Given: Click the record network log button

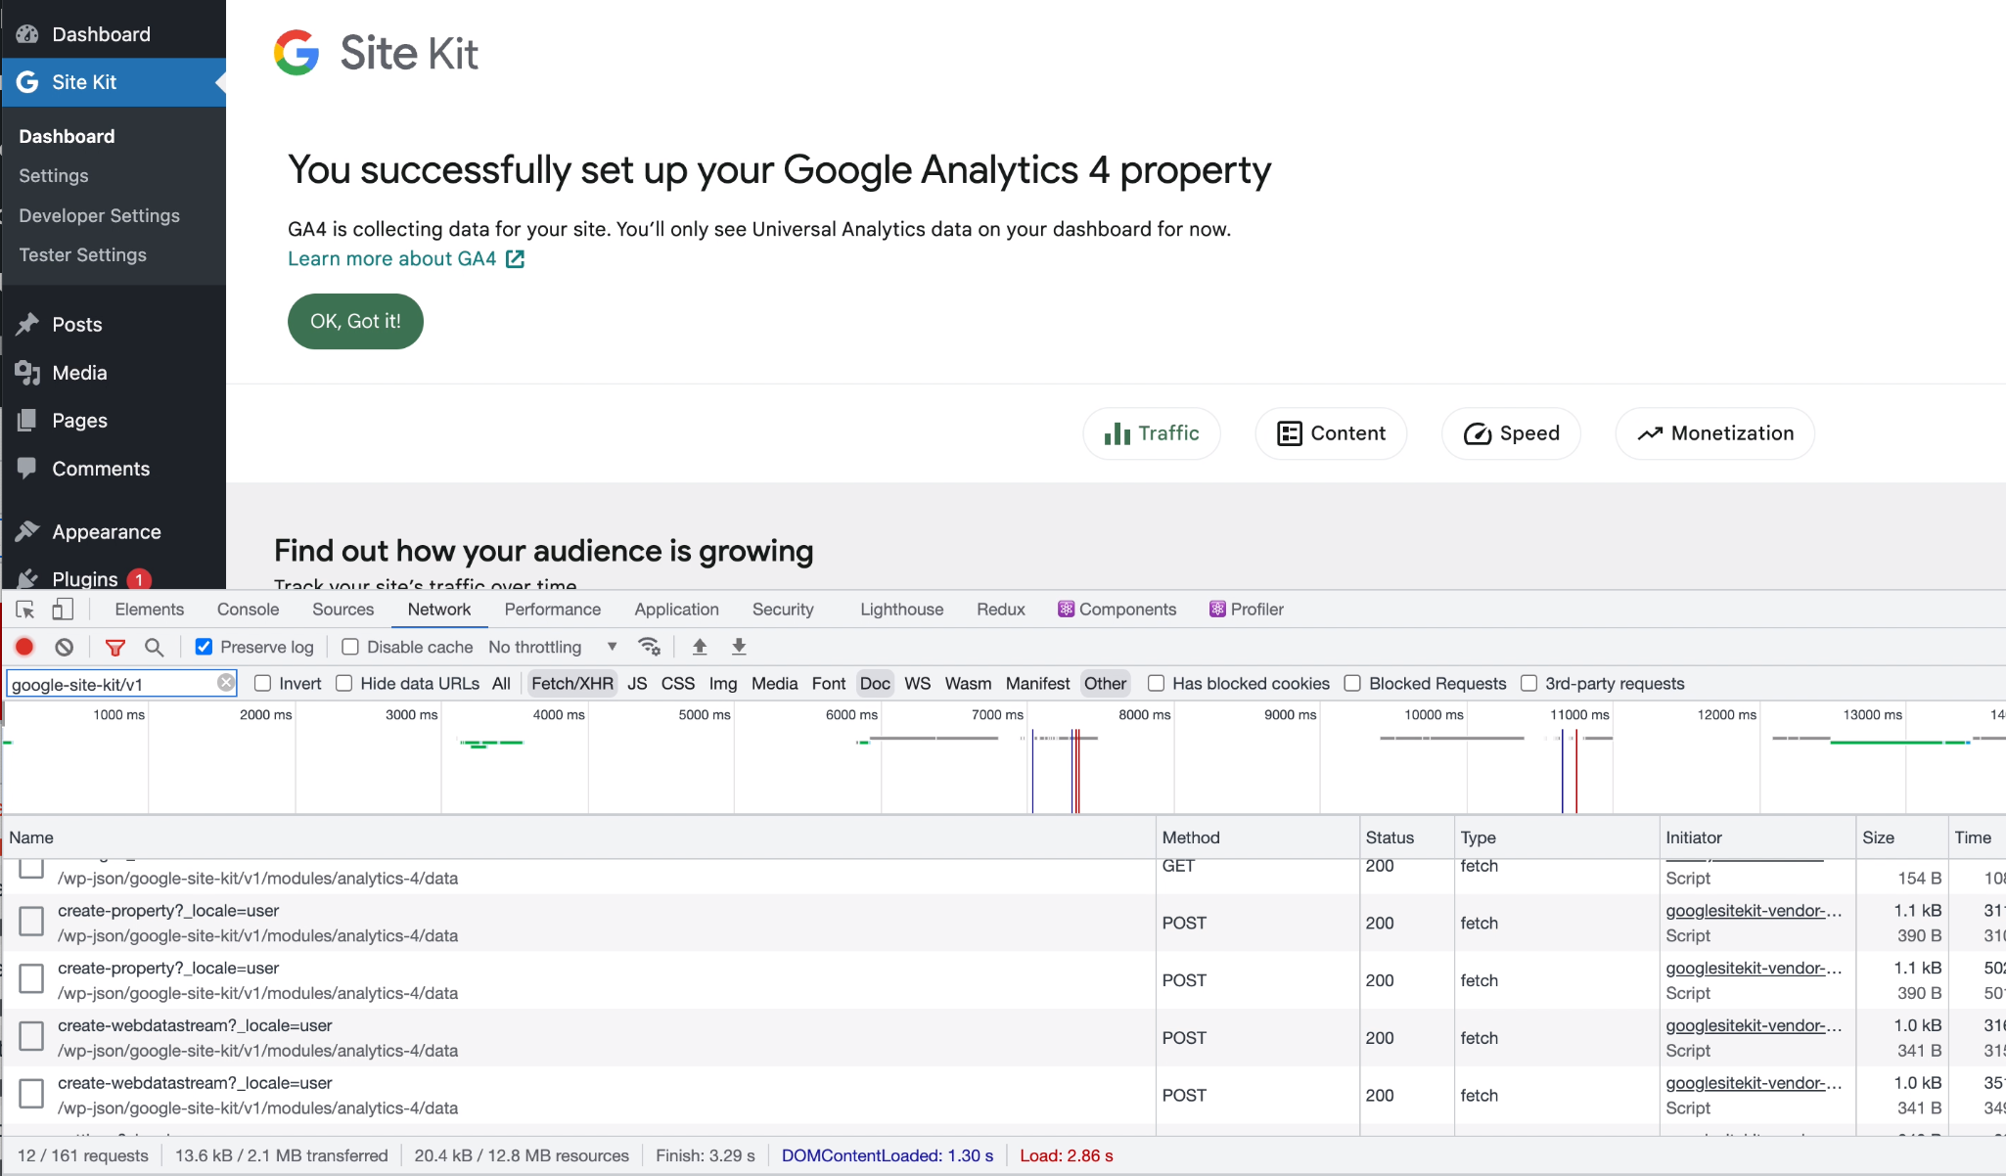Looking at the screenshot, I should point(23,647).
